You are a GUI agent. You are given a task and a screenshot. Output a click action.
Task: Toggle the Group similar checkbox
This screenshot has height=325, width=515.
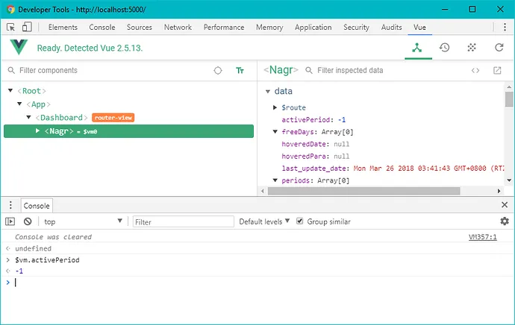(299, 221)
